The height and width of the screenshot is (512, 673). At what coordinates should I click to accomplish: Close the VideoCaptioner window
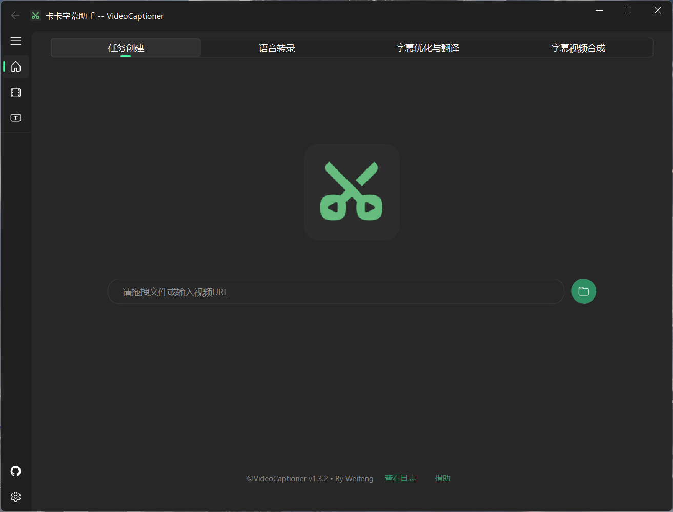click(x=658, y=10)
